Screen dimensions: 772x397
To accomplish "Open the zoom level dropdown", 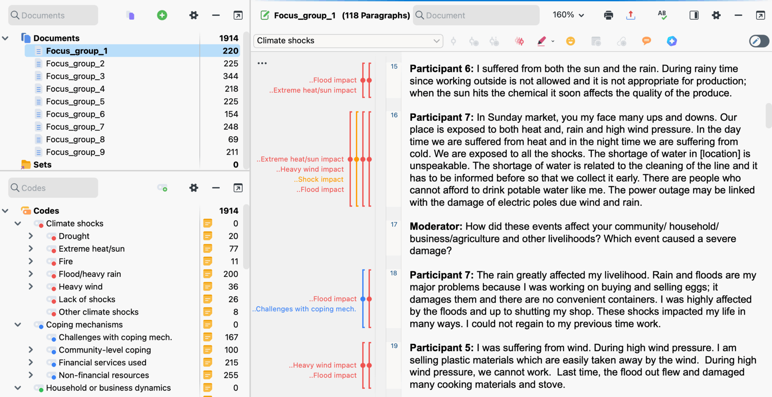I will (x=568, y=15).
